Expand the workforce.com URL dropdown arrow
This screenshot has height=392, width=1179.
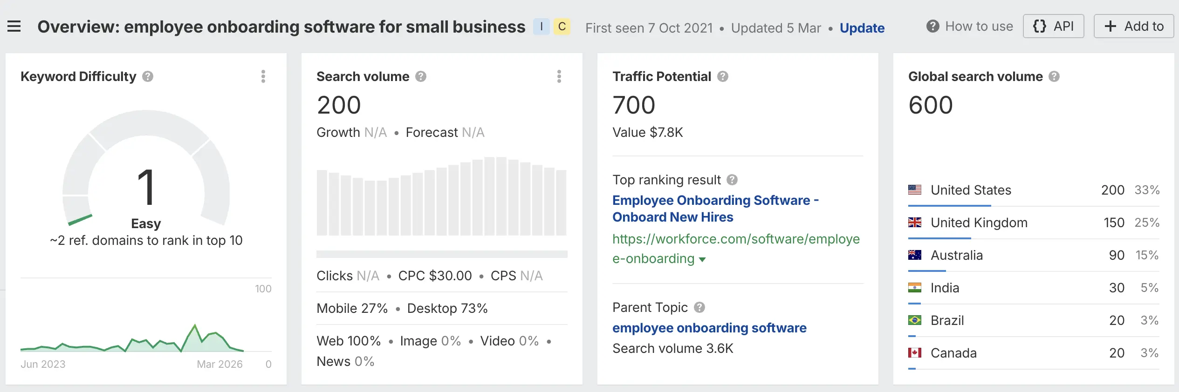point(703,259)
